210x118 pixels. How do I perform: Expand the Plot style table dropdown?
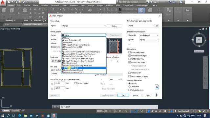coord(141,26)
